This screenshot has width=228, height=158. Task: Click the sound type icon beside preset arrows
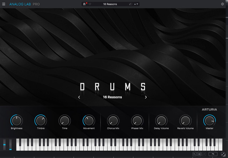130,4
